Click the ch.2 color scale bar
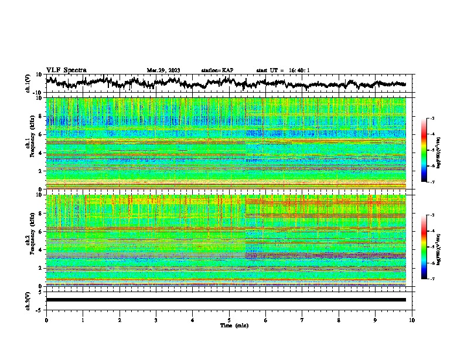464x359 pixels. click(x=424, y=247)
